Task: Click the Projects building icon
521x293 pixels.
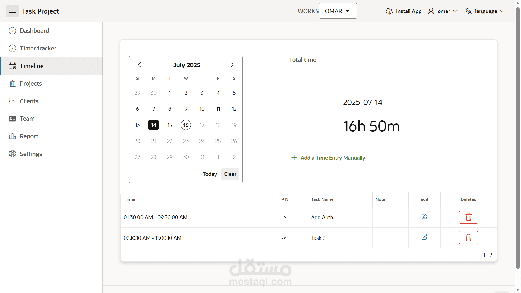Action: (12, 84)
